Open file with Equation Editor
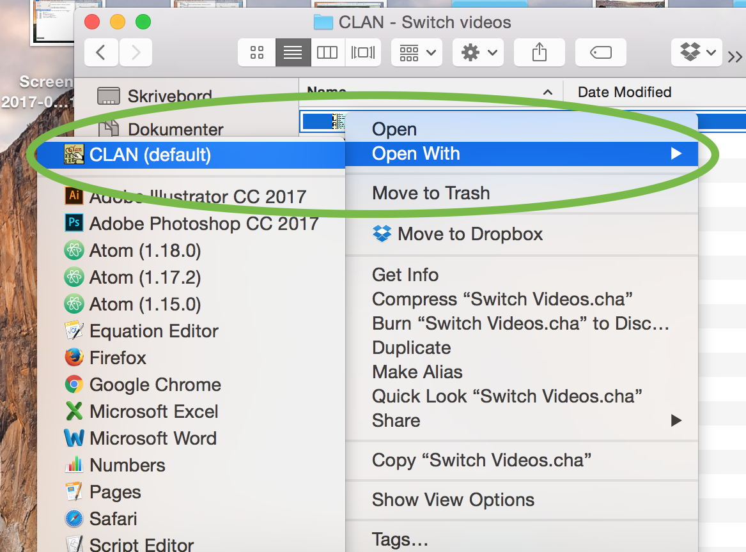The height and width of the screenshot is (552, 746). (191, 331)
